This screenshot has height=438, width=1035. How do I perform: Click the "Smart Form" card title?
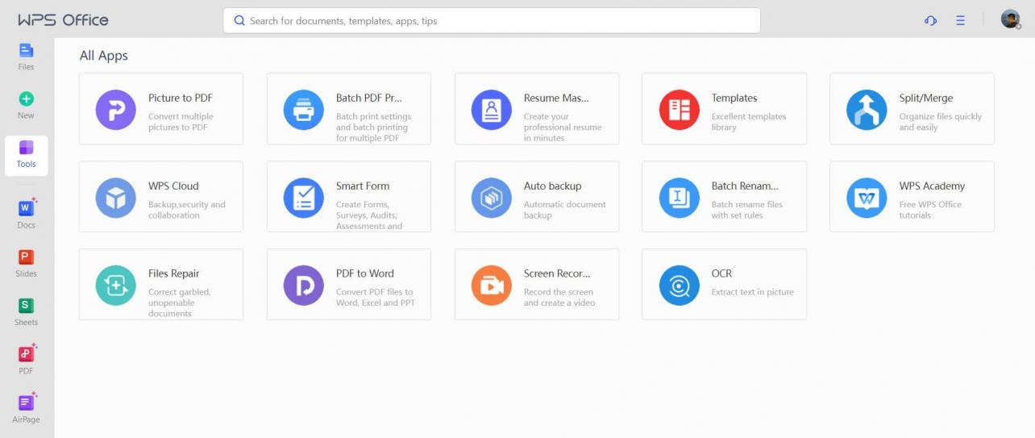tap(363, 186)
